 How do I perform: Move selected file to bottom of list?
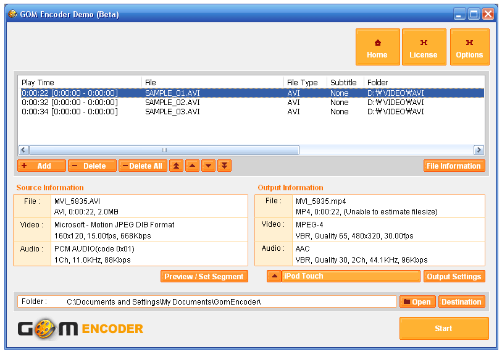pos(224,166)
